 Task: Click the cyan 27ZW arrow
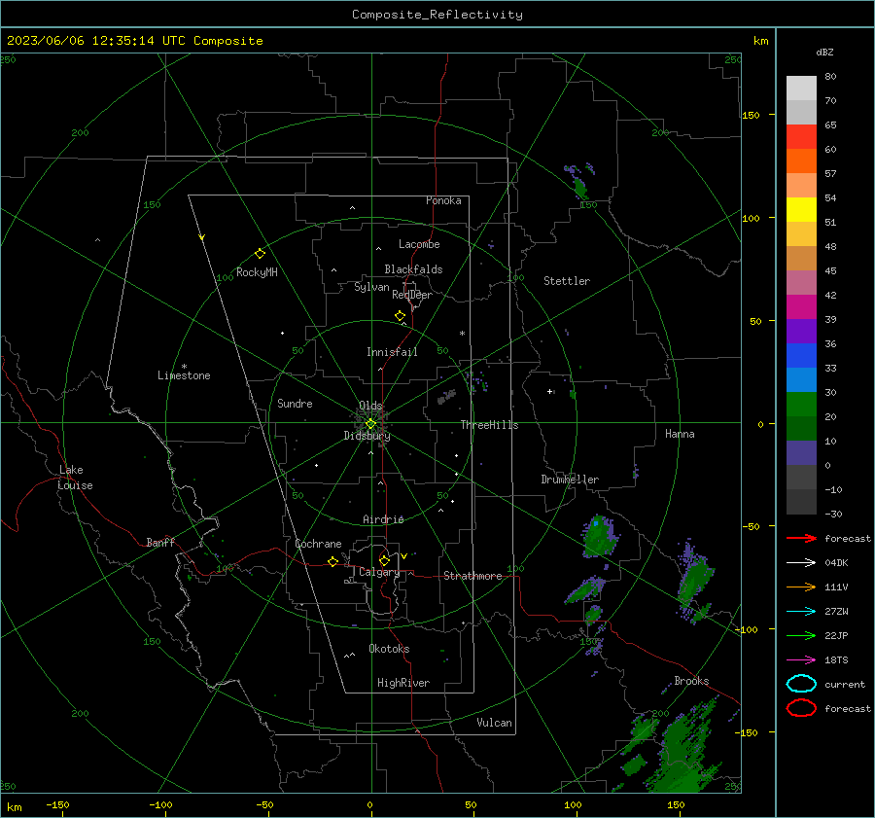point(801,612)
